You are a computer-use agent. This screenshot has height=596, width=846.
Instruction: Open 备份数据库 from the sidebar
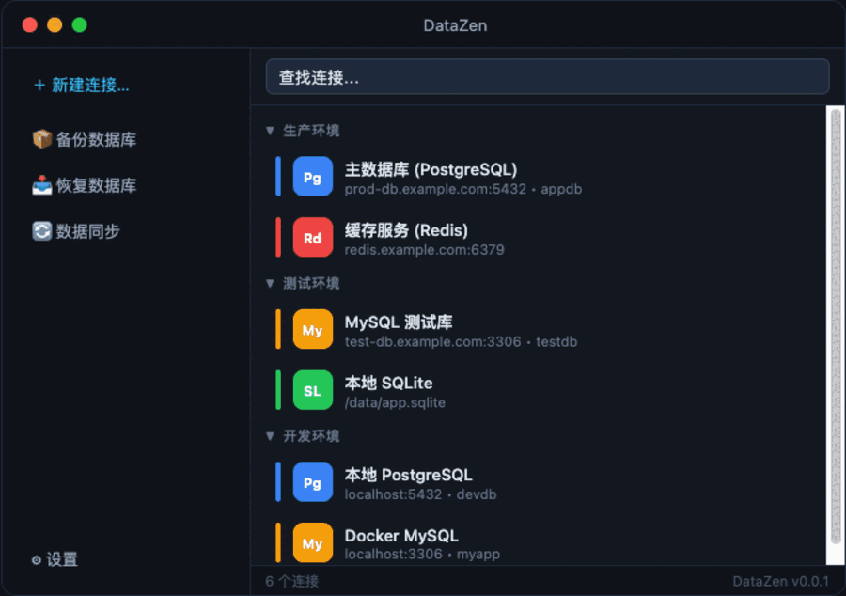(85, 139)
